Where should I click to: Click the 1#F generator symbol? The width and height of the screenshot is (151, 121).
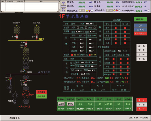(x=25, y=95)
